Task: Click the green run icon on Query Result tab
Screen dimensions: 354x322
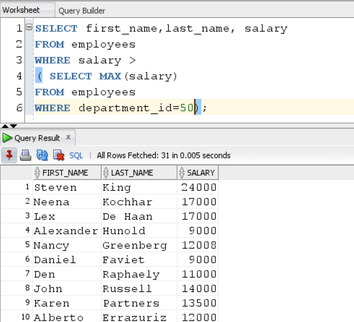Action: coord(7,138)
